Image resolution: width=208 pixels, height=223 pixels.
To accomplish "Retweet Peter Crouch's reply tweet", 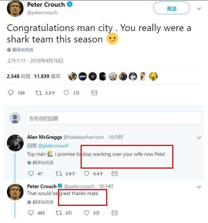I will point(59,213).
